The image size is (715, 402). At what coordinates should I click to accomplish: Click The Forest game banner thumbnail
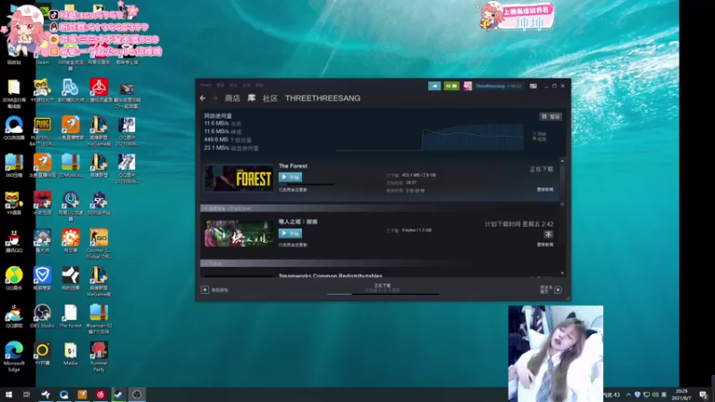(239, 178)
